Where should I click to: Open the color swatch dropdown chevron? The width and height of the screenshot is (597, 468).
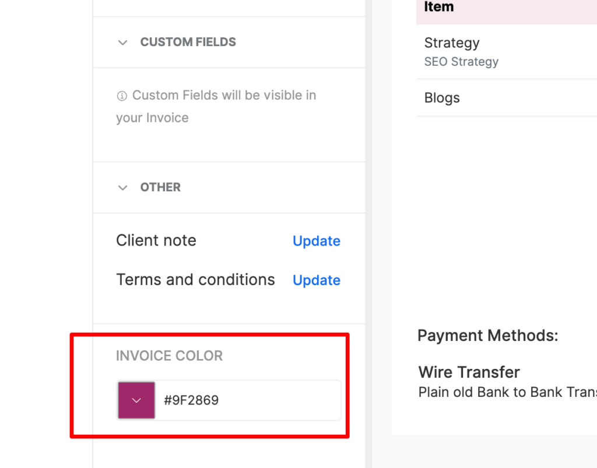pos(136,400)
